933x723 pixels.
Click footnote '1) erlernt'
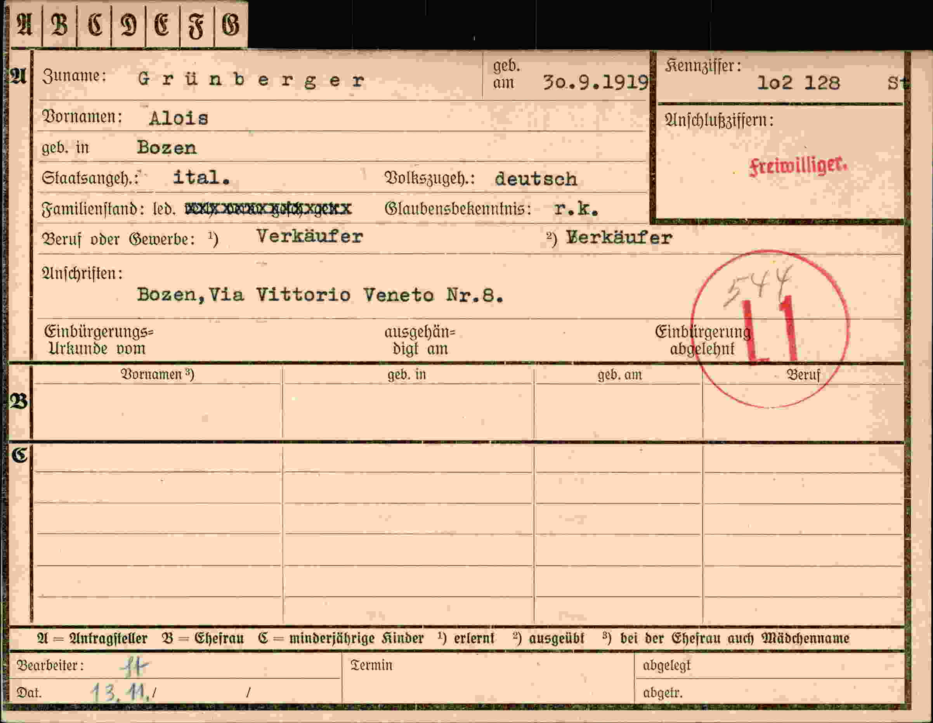[x=466, y=638]
